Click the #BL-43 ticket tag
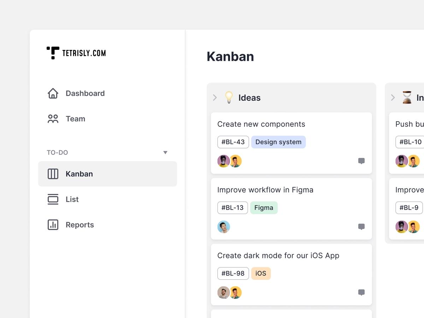424x318 pixels. tap(233, 142)
